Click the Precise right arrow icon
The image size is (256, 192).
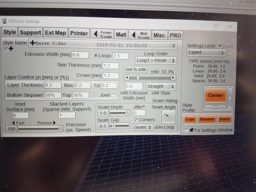tap(54, 123)
